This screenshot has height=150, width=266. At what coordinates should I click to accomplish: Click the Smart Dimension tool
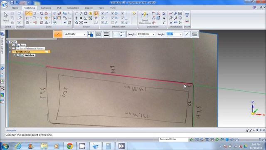pos(145,18)
